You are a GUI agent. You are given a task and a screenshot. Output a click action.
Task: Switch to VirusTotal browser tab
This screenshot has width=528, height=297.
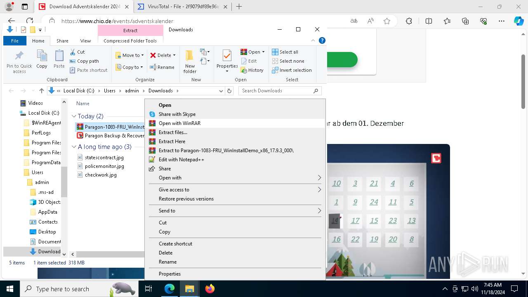(183, 7)
